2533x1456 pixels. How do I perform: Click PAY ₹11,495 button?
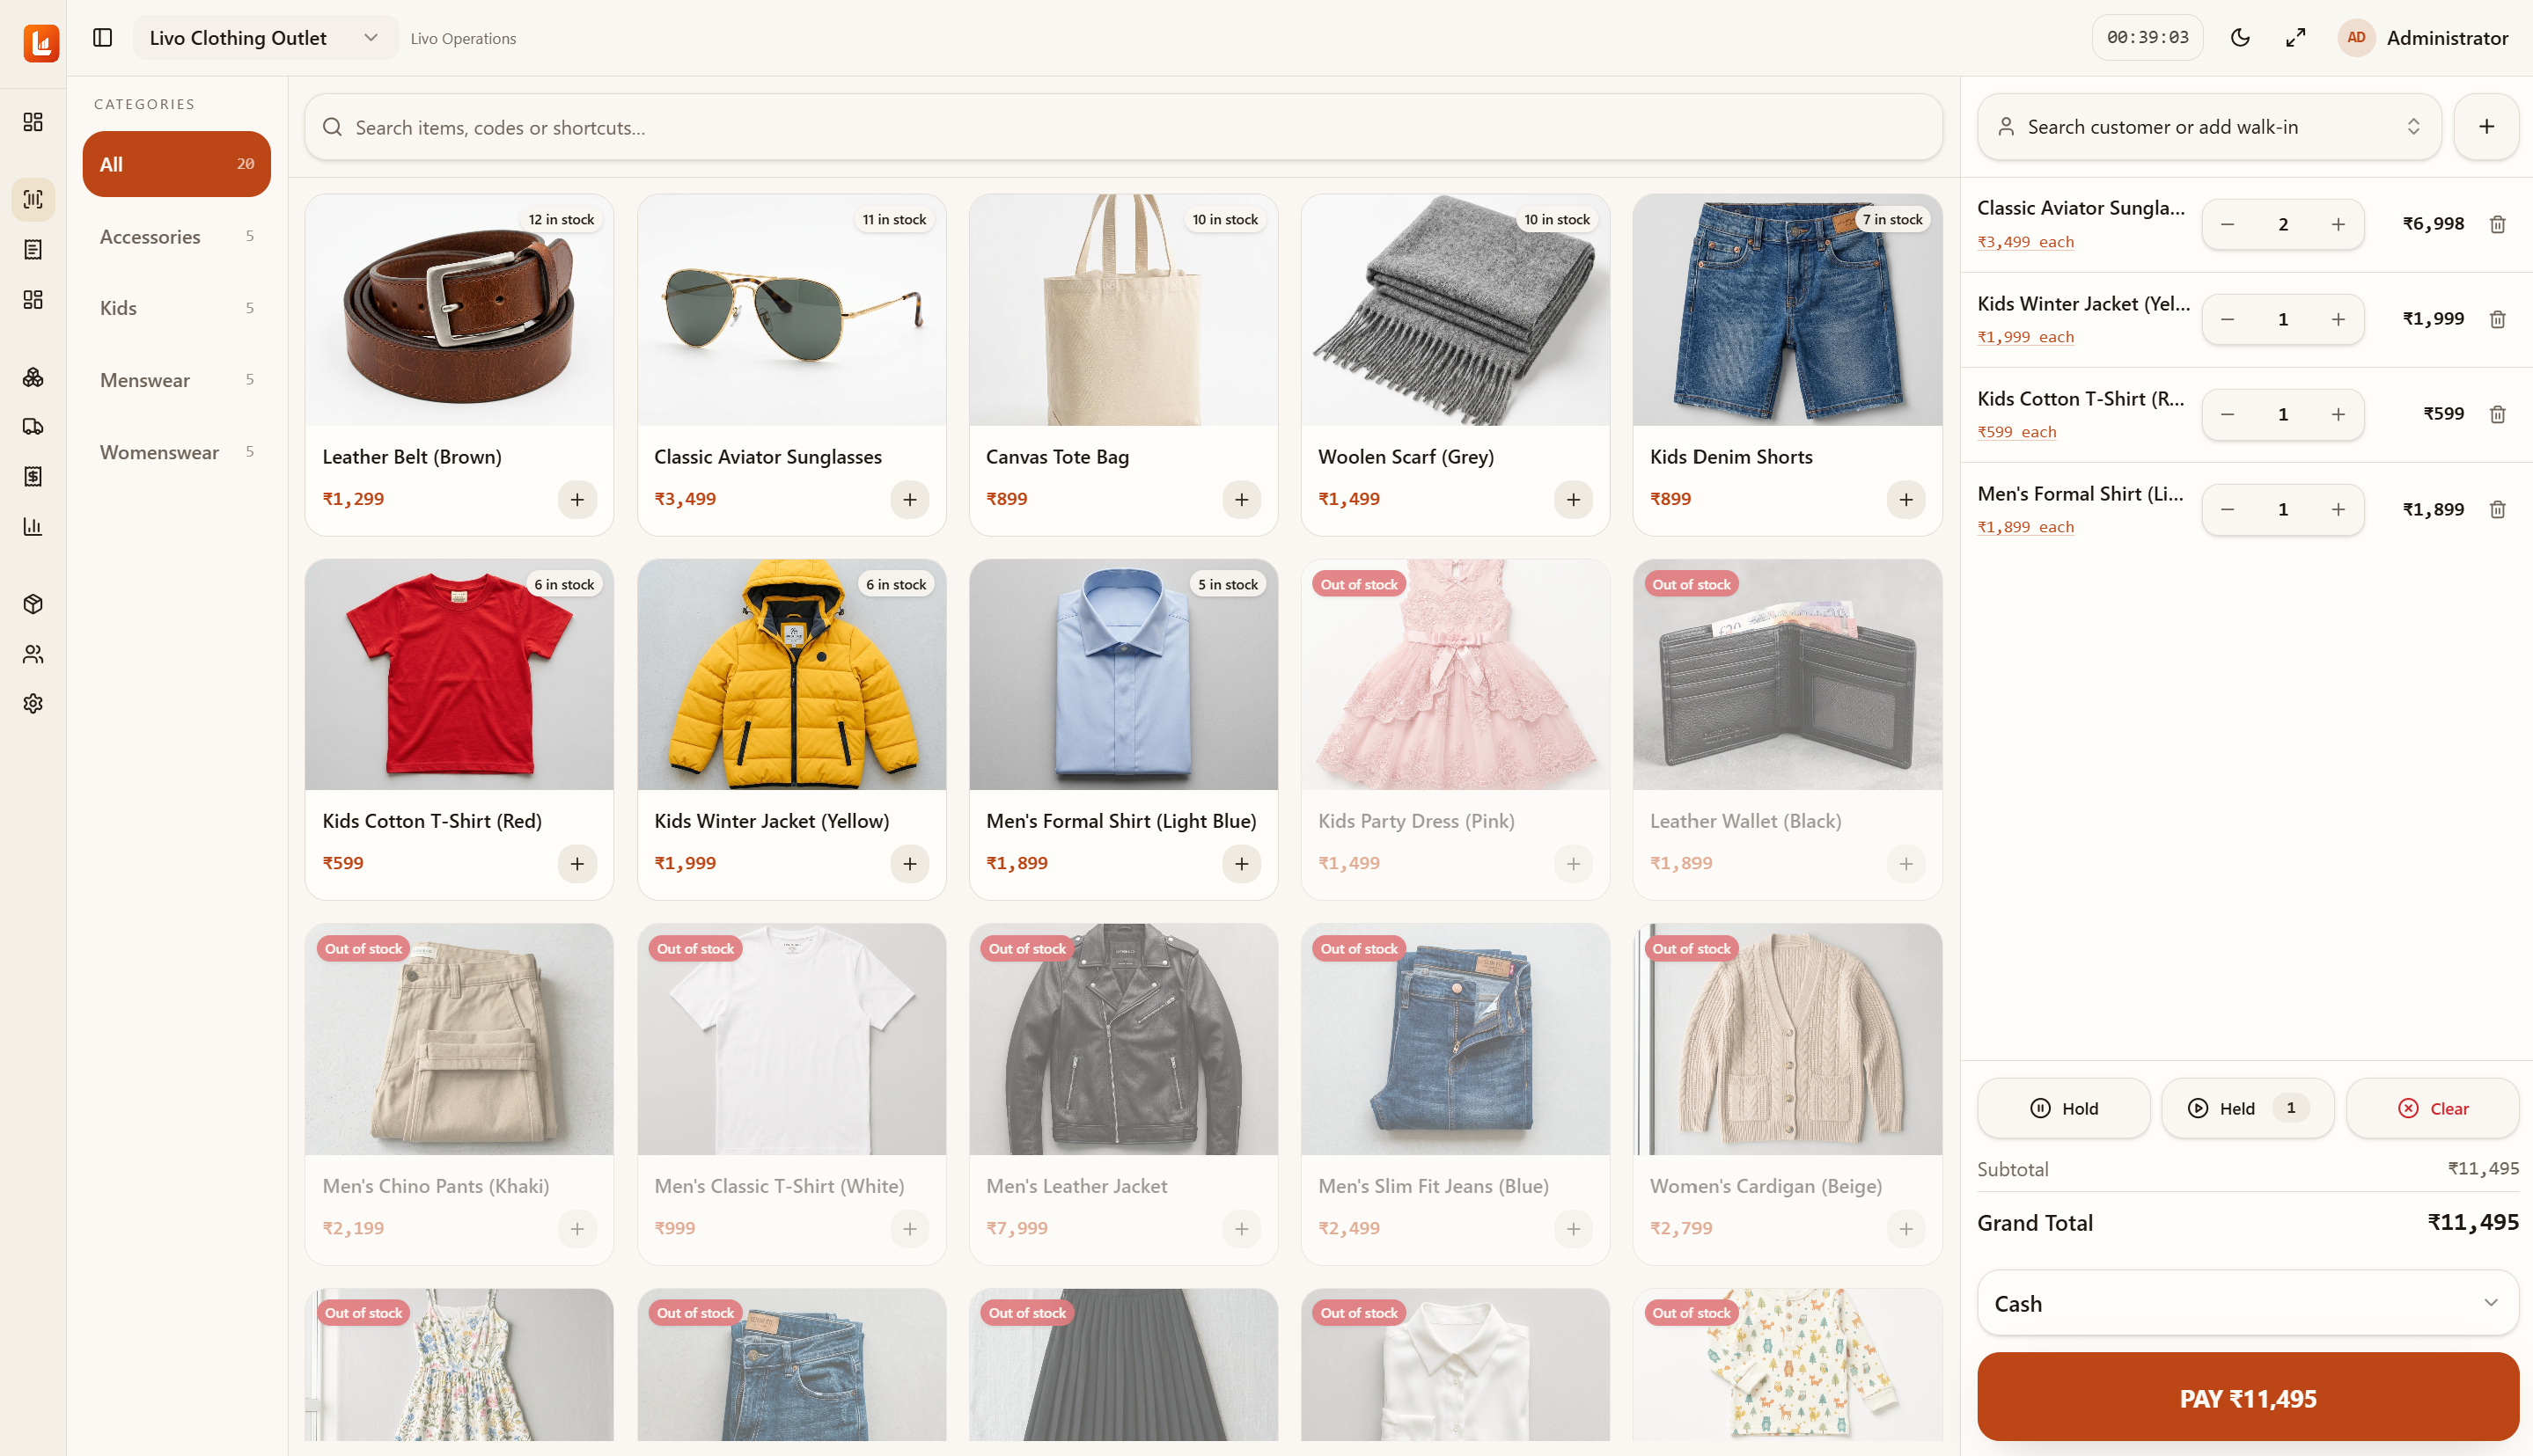[x=2247, y=1397]
